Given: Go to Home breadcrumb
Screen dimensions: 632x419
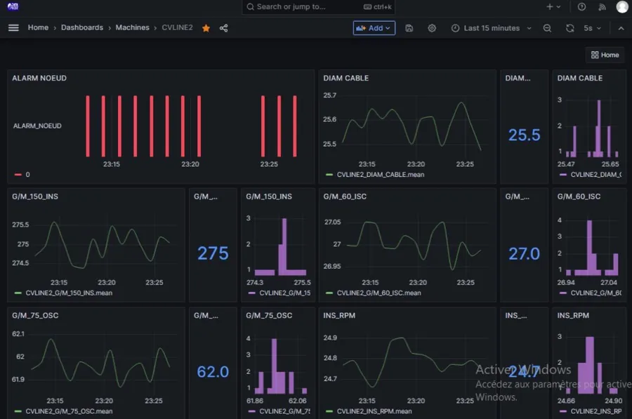Looking at the screenshot, I should pyautogui.click(x=38, y=27).
